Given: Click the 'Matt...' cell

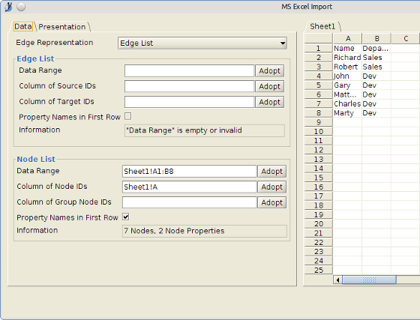Looking at the screenshot, I should click(347, 94).
